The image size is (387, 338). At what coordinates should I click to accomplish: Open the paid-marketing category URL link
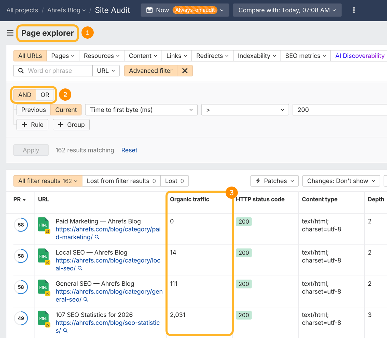108,233
